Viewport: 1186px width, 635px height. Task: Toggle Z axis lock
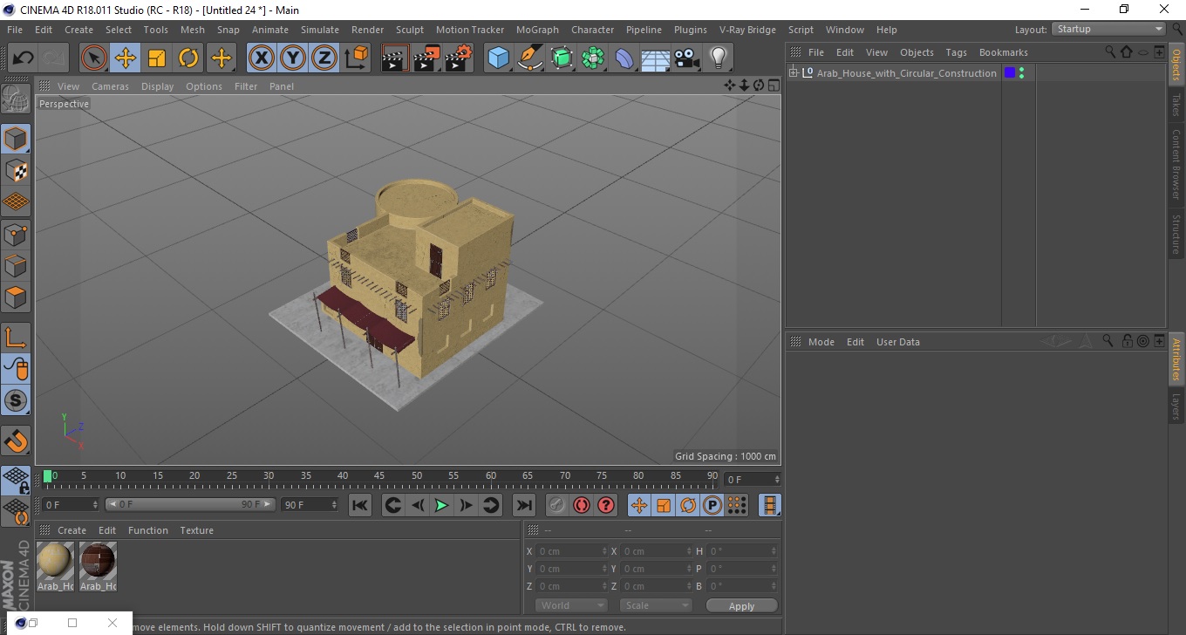pos(324,58)
